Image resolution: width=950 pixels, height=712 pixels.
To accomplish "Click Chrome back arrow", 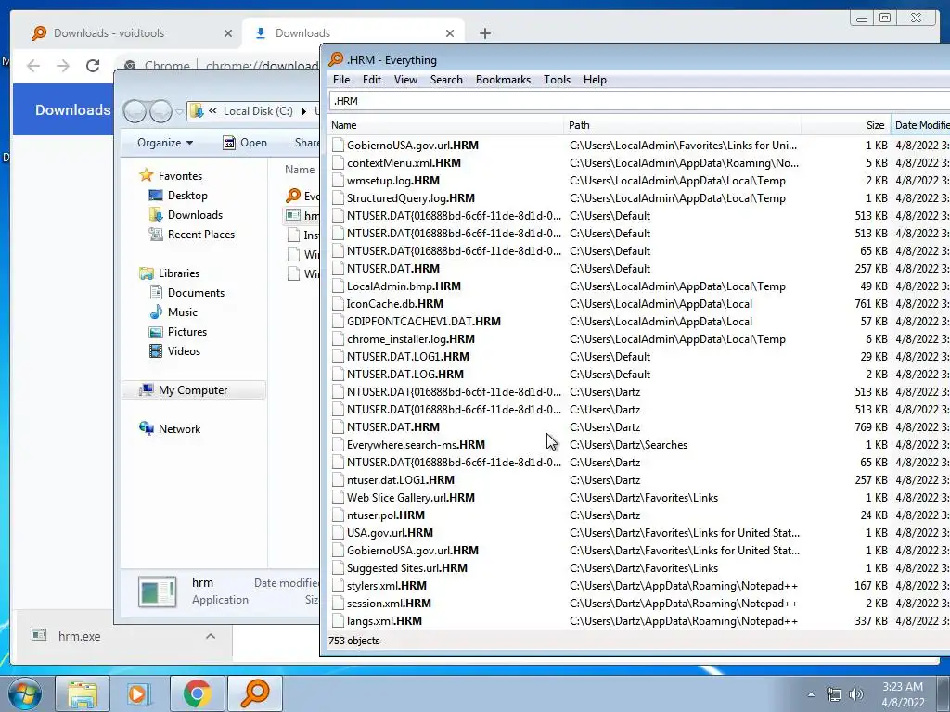I will tap(33, 66).
